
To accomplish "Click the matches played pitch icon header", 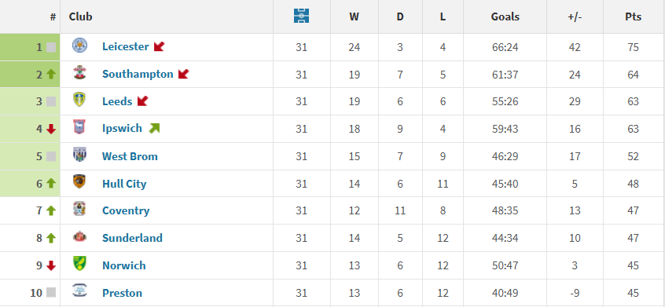I will tap(301, 16).
